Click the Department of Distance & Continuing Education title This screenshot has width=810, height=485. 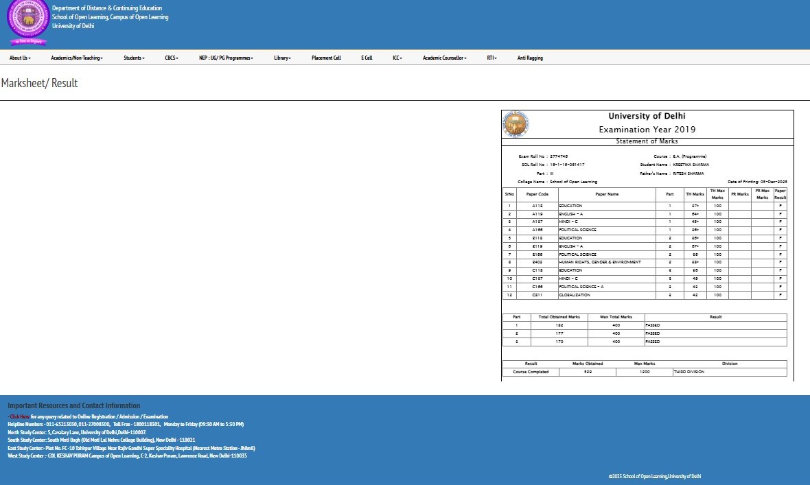107,8
